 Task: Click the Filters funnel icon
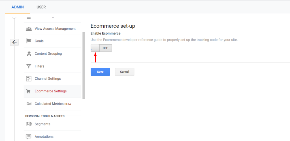29,66
